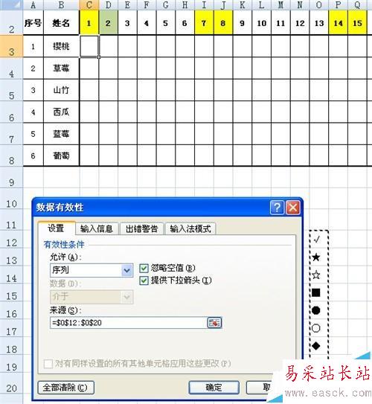Click the name cell 葡萄
The image size is (372, 404).
click(61, 155)
